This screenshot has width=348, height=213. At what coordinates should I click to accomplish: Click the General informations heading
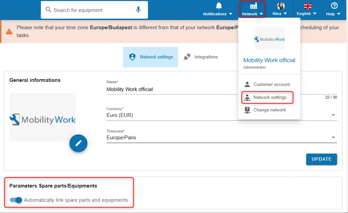35,80
